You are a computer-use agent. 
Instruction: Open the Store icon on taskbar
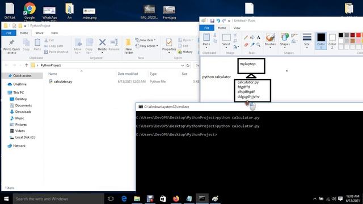pyautogui.click(x=163, y=199)
